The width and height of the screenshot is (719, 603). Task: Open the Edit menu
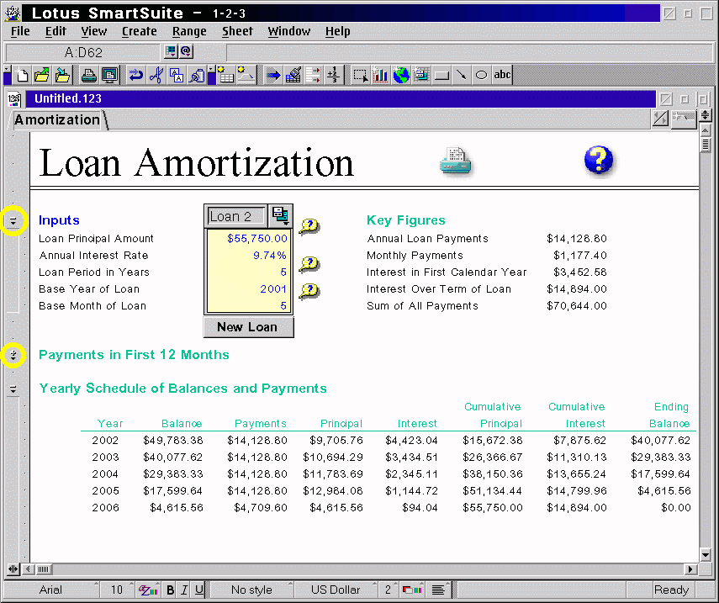(56, 31)
